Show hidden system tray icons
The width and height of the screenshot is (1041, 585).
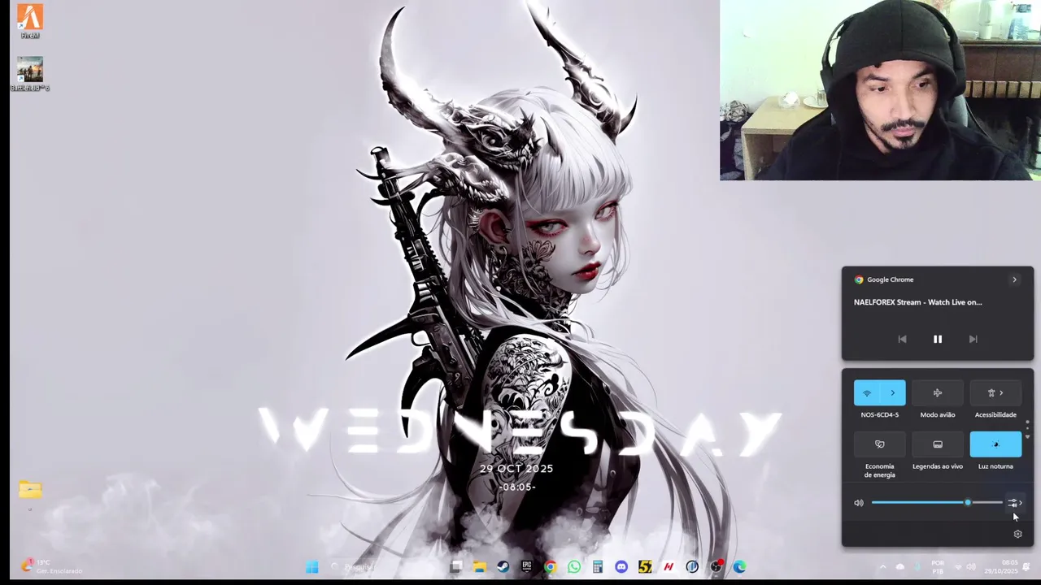[x=882, y=567]
